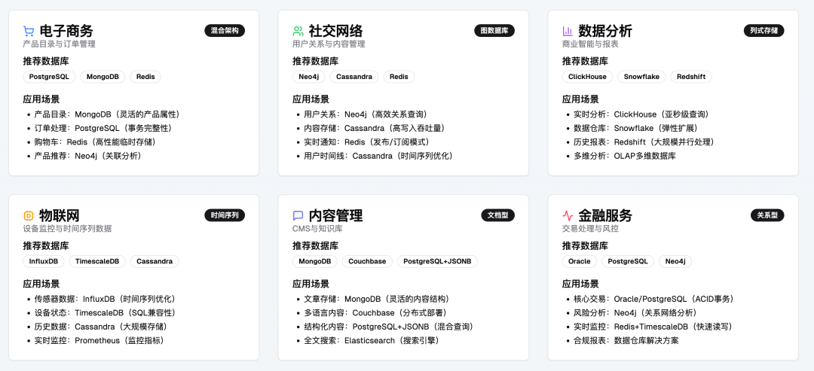Click the 购物车：Redis list item
Image resolution: width=814 pixels, height=371 pixels.
(95, 142)
